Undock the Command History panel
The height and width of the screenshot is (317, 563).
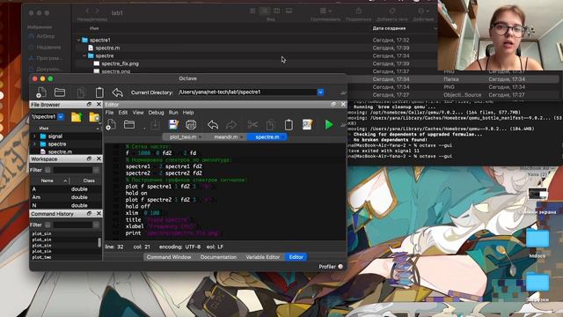(89, 213)
